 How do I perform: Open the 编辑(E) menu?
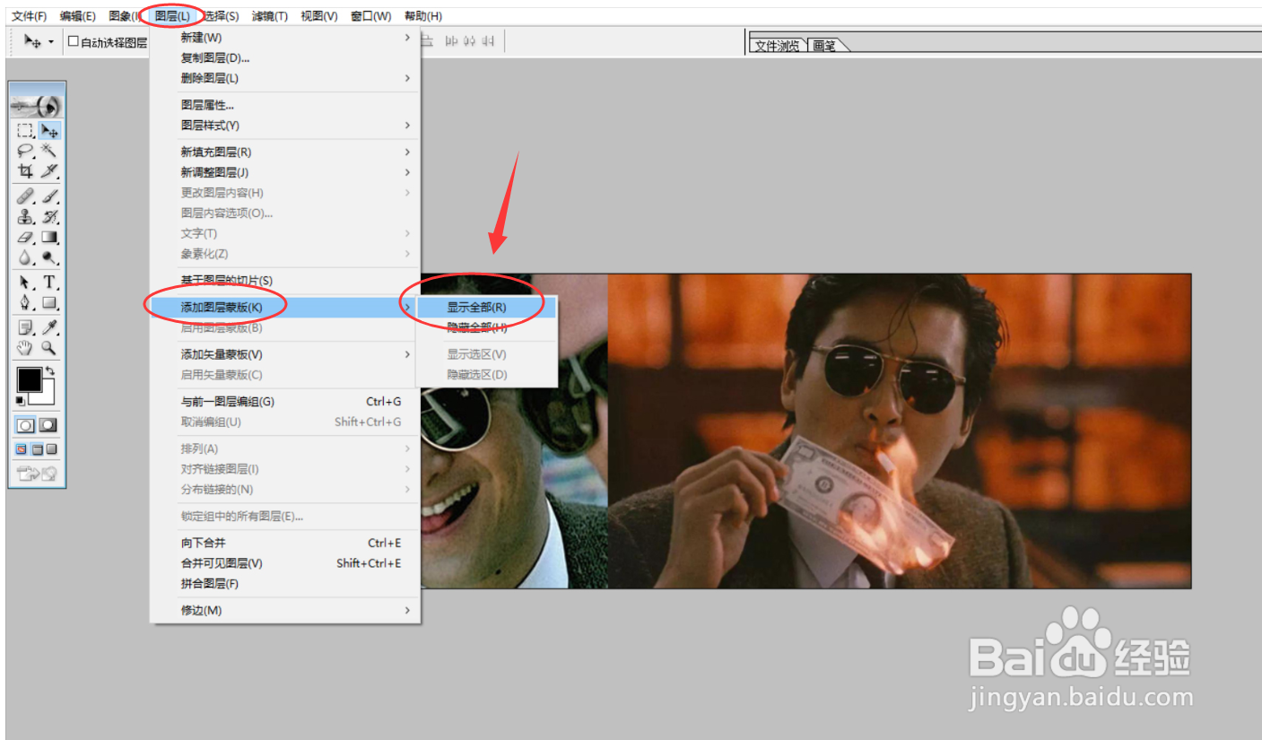click(77, 16)
